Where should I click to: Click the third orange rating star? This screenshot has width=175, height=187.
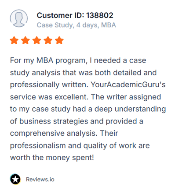[36, 40]
